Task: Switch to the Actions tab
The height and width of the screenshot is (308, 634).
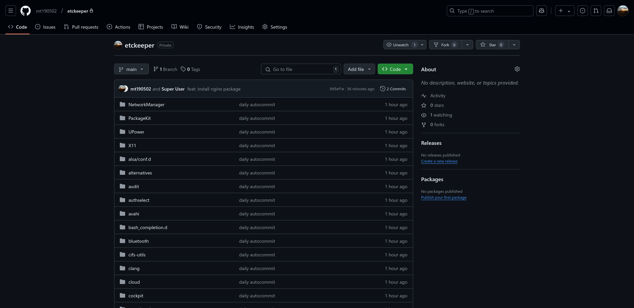Action: click(118, 27)
